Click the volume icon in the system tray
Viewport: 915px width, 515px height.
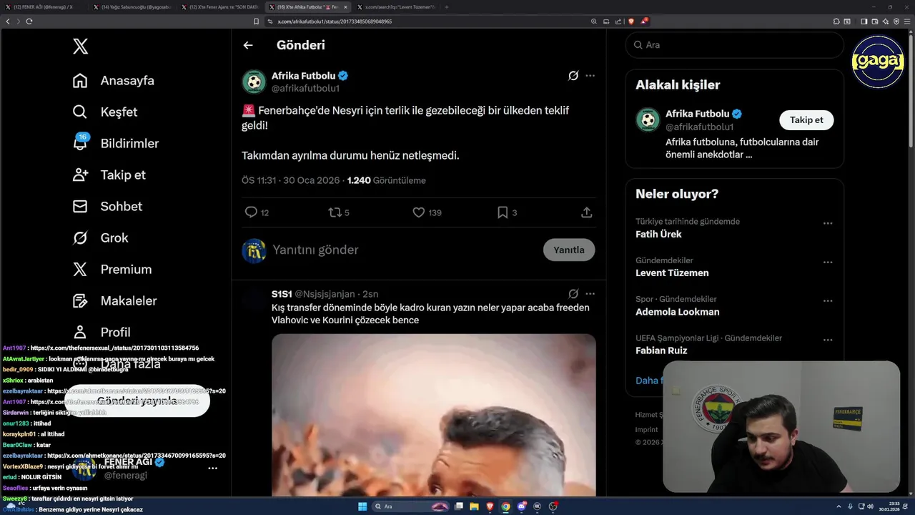870,506
